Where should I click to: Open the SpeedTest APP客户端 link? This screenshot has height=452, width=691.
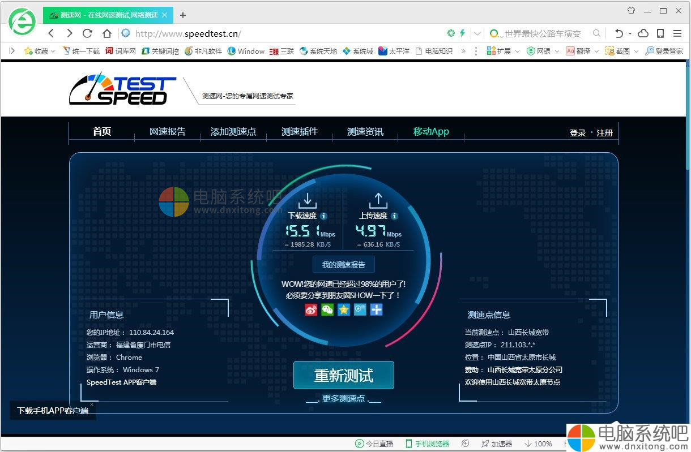coord(121,382)
